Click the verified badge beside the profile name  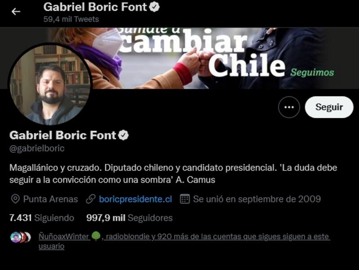click(x=123, y=135)
